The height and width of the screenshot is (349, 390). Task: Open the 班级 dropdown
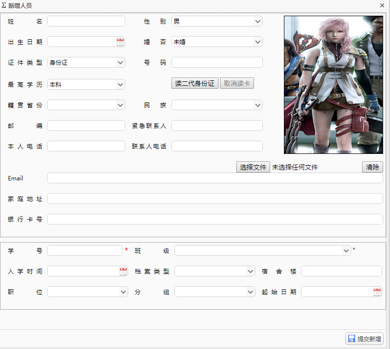click(x=263, y=250)
